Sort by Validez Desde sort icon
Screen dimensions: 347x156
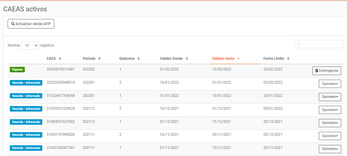click(x=187, y=59)
